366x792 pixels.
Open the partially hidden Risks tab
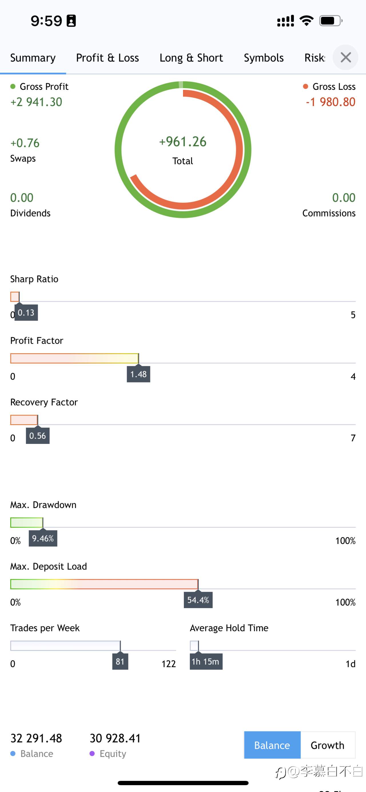315,58
